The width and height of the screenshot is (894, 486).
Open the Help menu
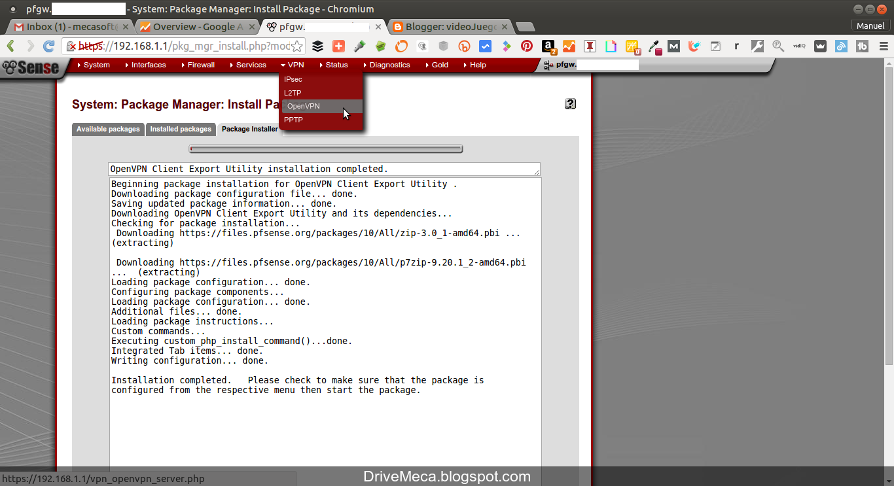(474, 65)
